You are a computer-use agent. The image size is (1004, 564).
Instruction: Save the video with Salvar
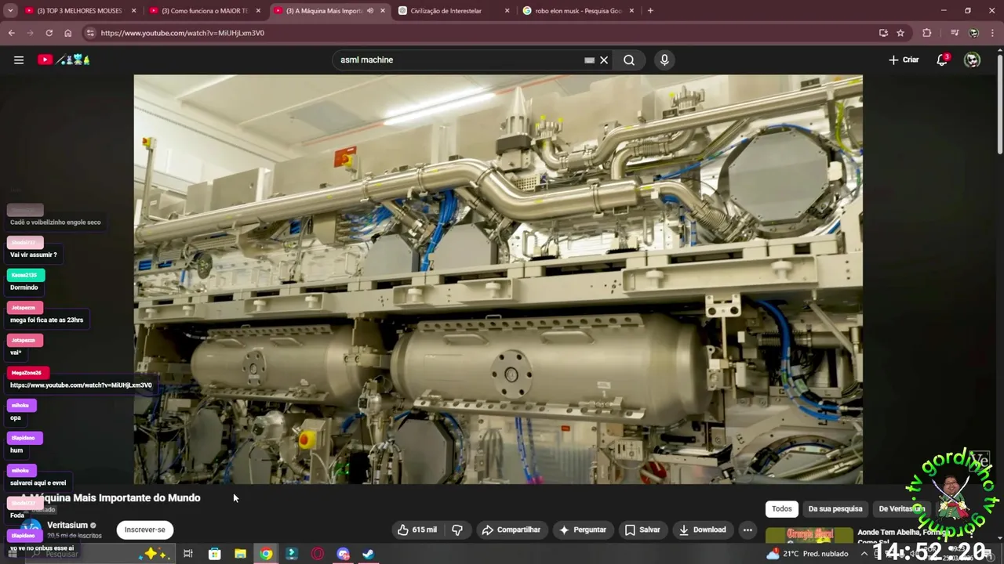pyautogui.click(x=642, y=530)
